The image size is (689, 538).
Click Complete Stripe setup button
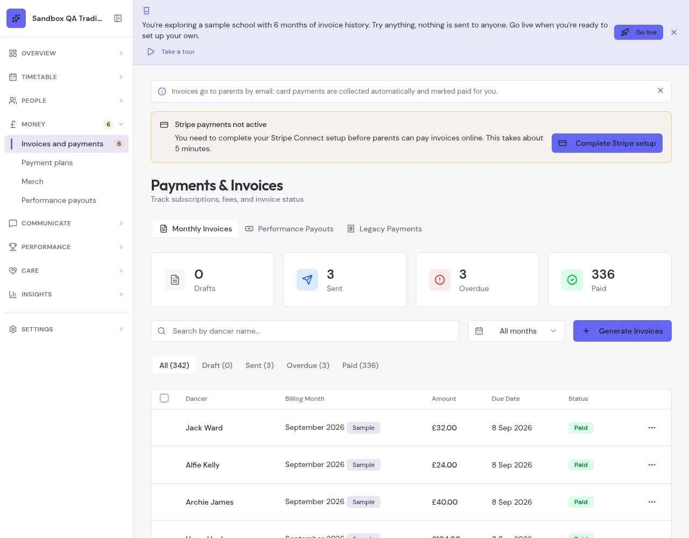point(607,143)
